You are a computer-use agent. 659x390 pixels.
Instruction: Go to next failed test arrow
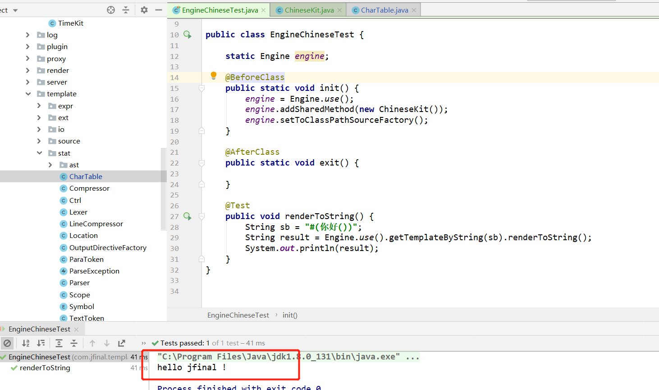107,343
